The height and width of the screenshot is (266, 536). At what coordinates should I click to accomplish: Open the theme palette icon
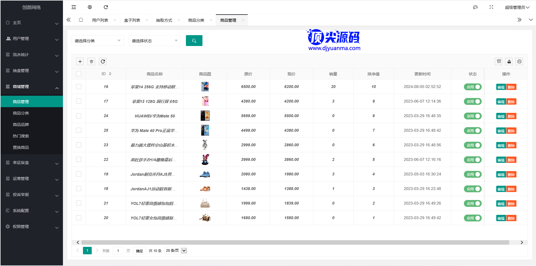point(475,7)
